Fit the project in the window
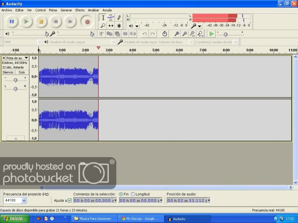 (x=200, y=34)
